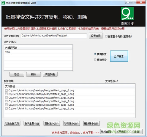This screenshot has width=147, height=137.
Task: Click the 关于我们 button
Action: tap(121, 132)
